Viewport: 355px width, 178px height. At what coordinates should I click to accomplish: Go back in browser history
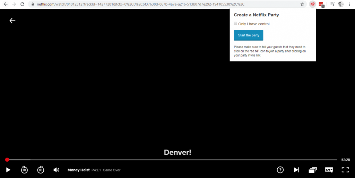6,4
